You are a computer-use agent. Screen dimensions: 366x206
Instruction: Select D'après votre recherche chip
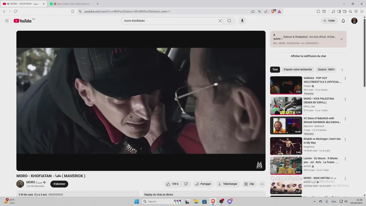[298, 70]
